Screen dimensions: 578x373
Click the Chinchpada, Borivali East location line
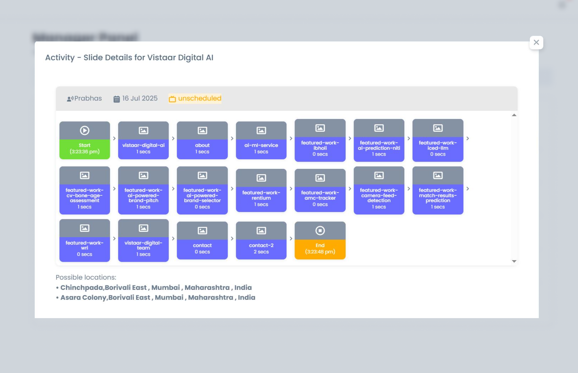[x=154, y=288]
